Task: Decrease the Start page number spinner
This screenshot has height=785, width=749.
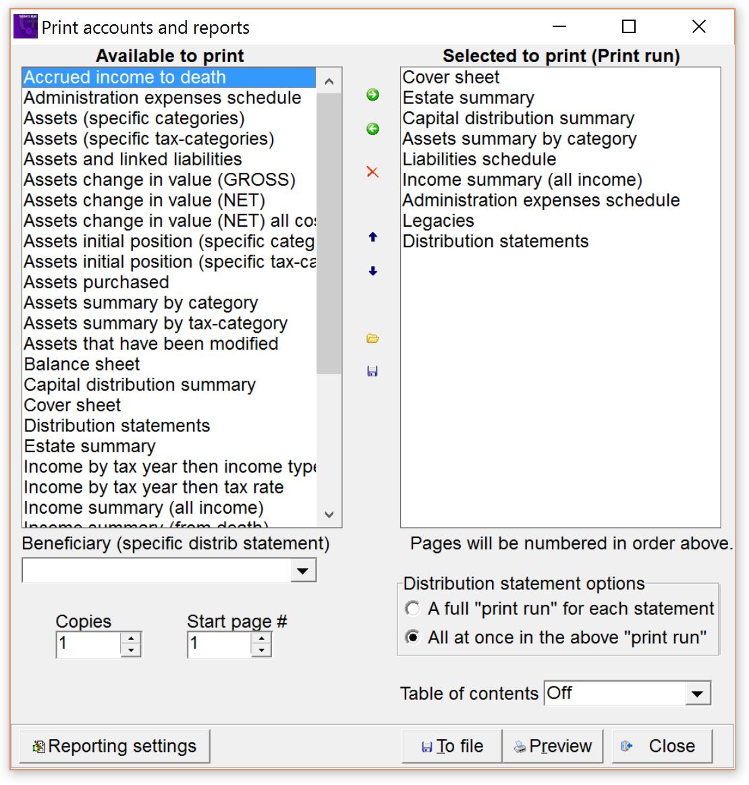Action: 261,651
